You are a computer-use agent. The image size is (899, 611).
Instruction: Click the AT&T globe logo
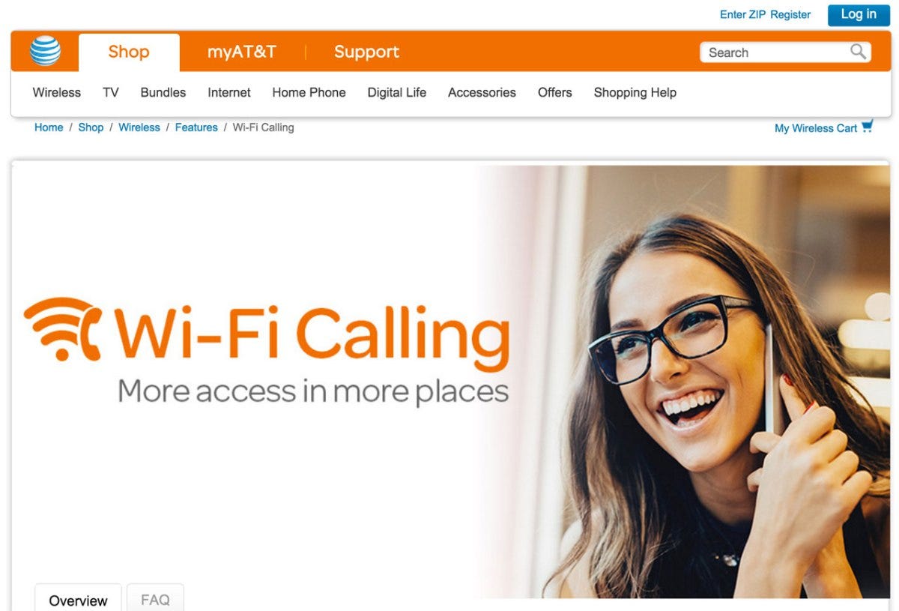click(x=46, y=51)
